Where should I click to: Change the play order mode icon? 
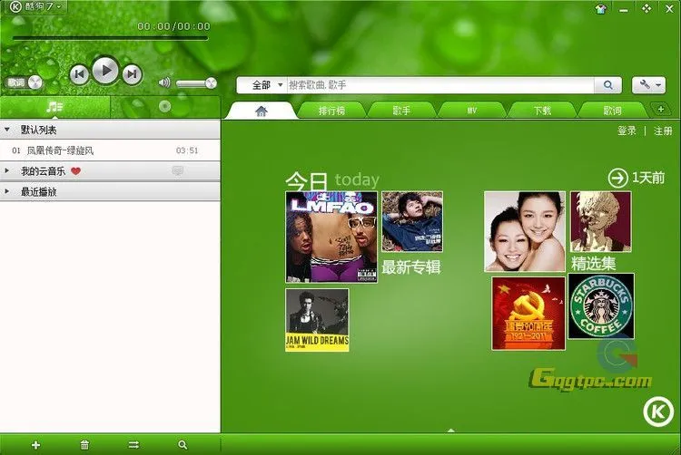(133, 445)
